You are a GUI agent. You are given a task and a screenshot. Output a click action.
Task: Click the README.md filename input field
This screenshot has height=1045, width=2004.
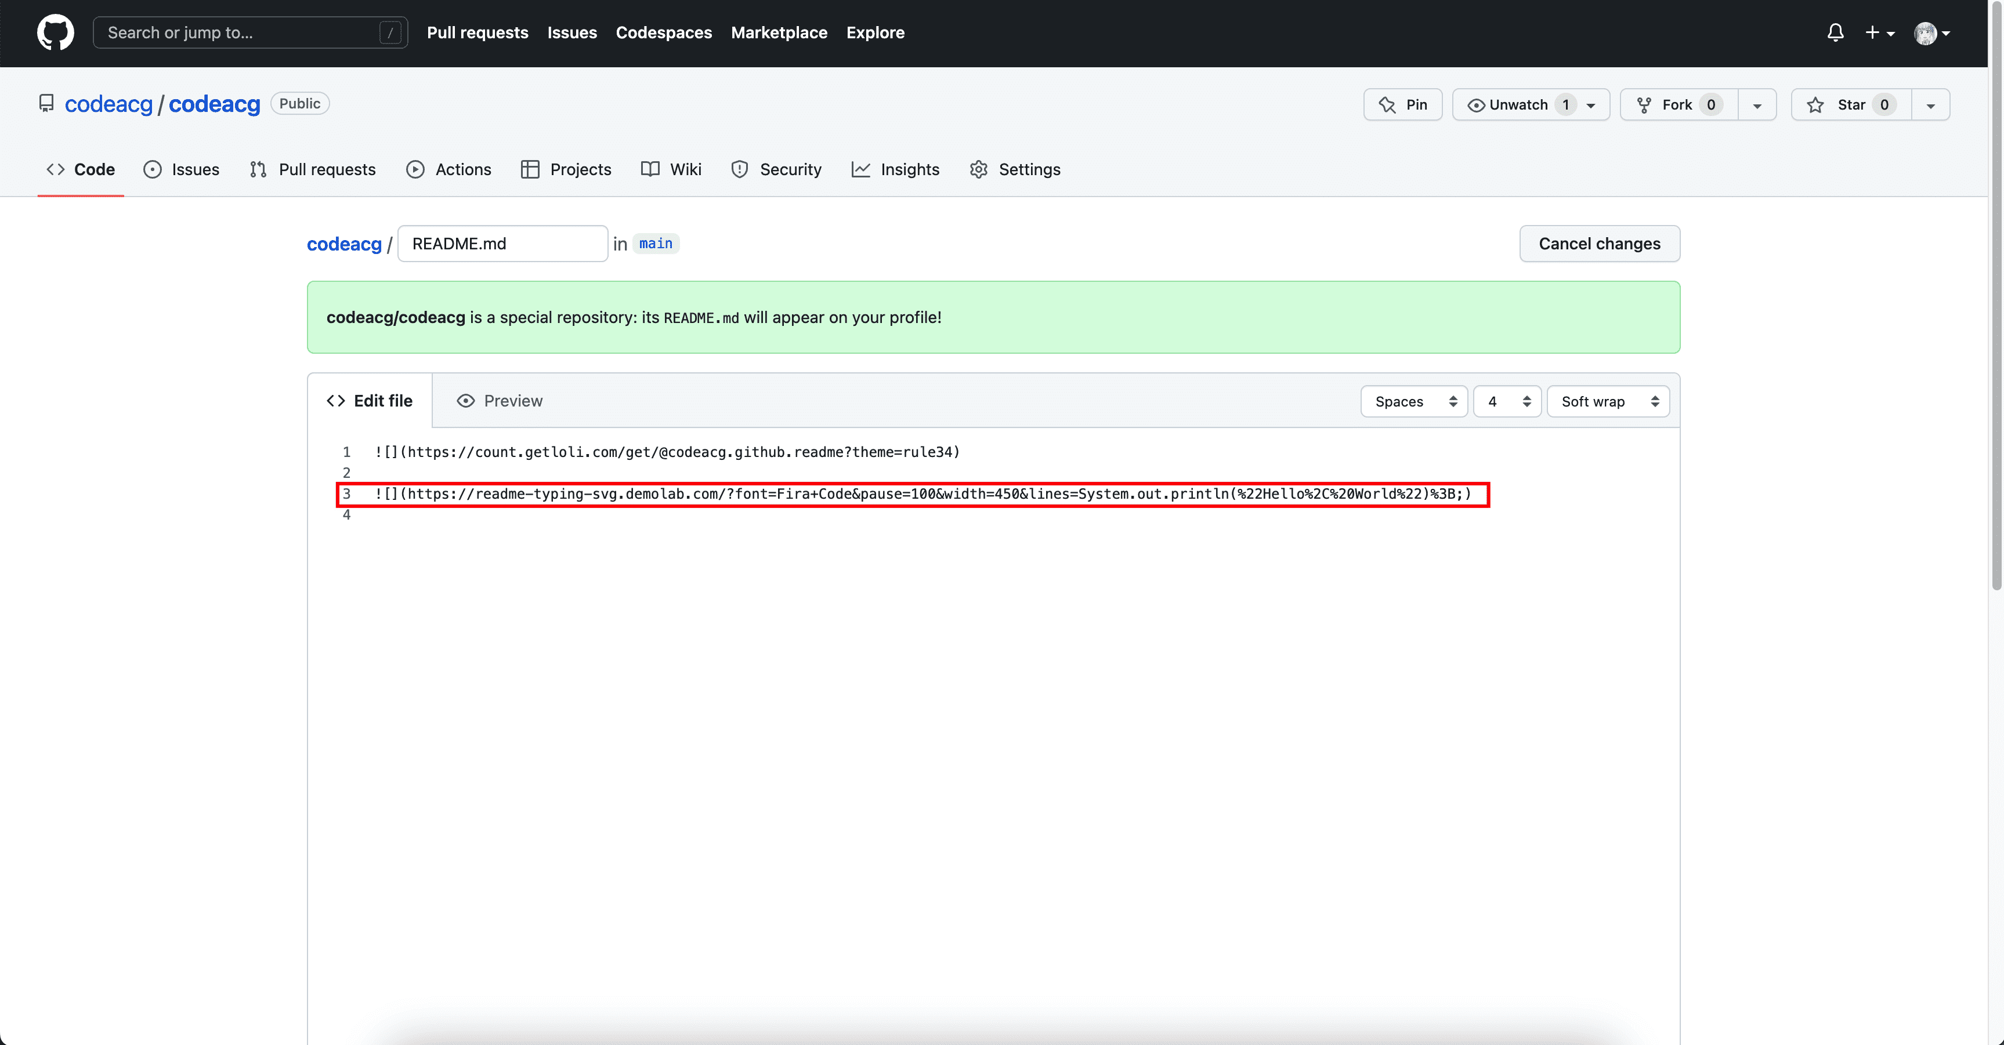[502, 244]
